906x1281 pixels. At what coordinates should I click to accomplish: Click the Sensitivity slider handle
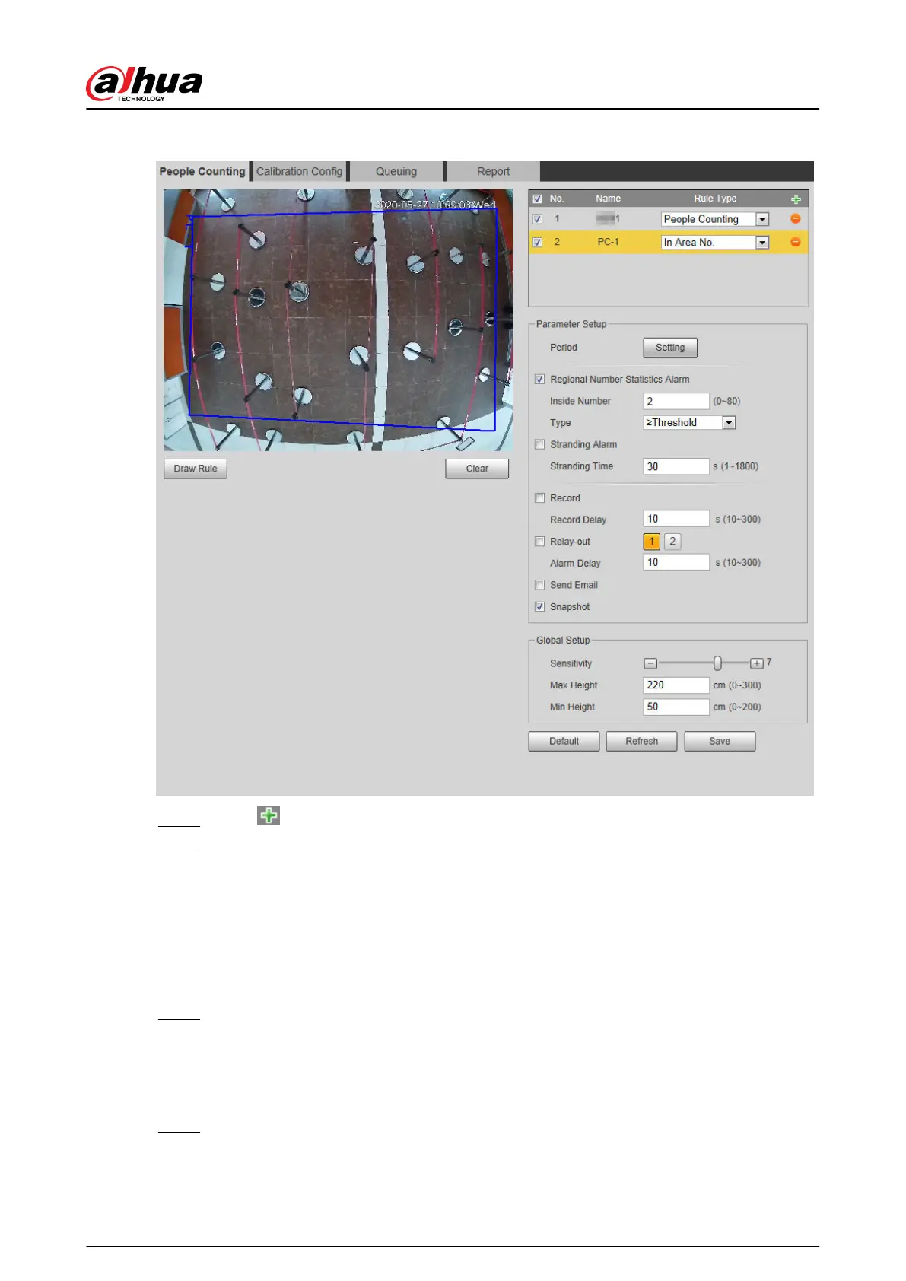(x=717, y=663)
